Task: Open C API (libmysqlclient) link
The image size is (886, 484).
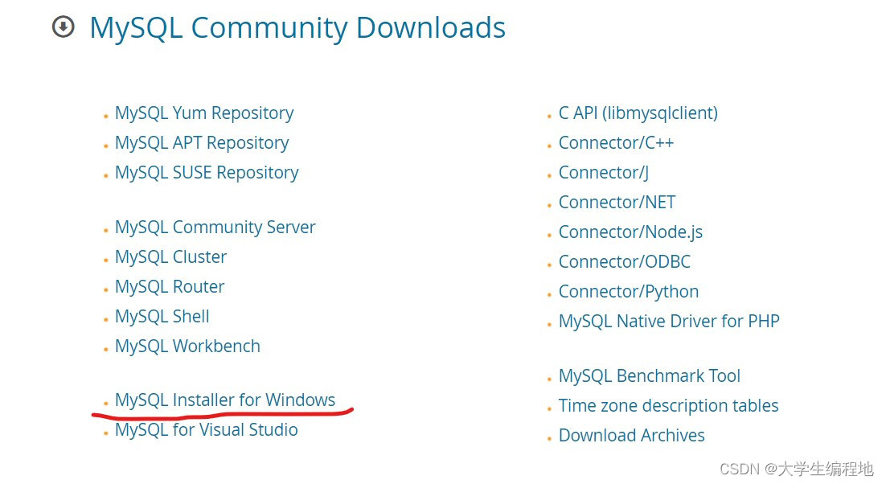Action: (x=638, y=113)
